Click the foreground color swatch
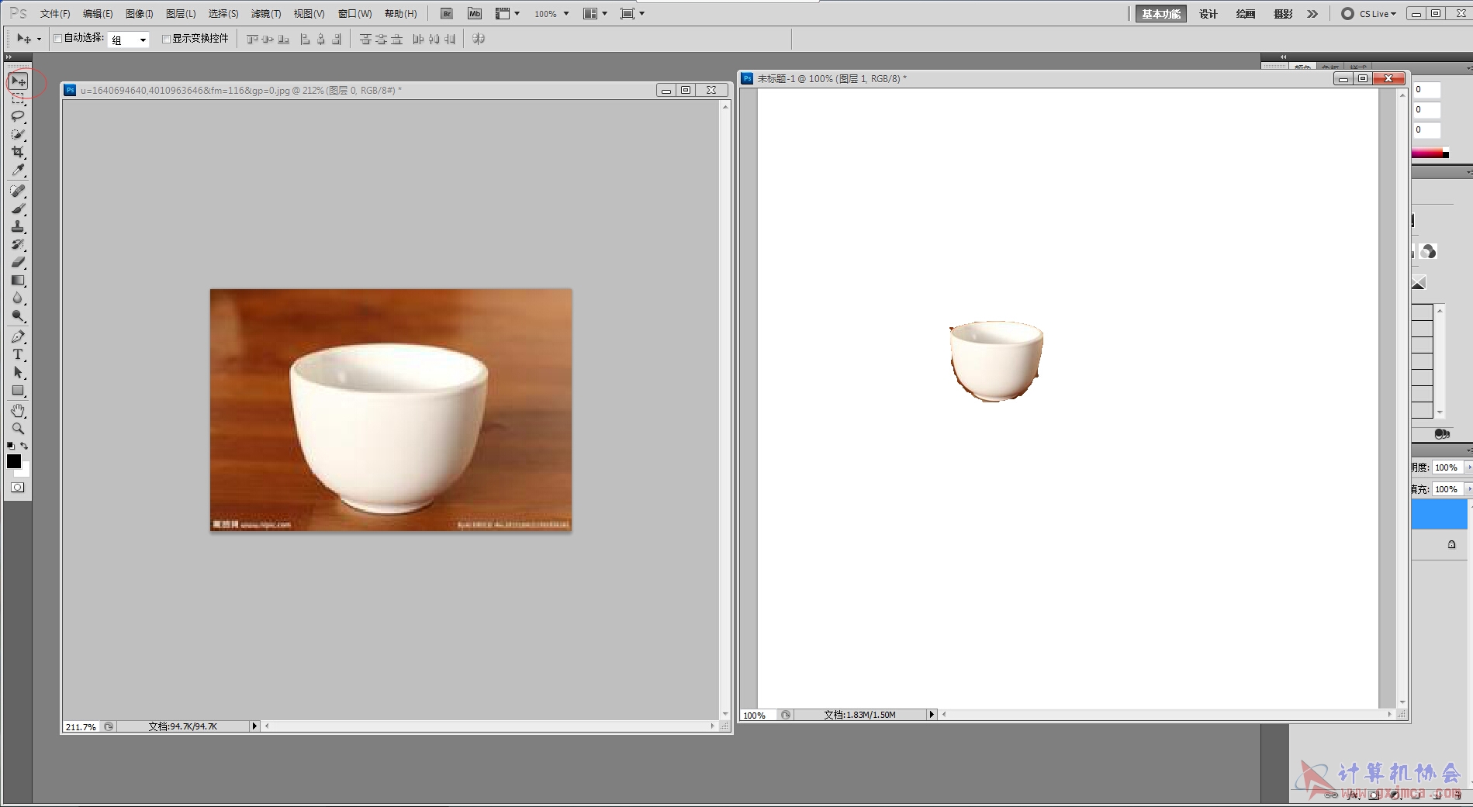Screen dimensions: 1473x807 tap(13, 460)
